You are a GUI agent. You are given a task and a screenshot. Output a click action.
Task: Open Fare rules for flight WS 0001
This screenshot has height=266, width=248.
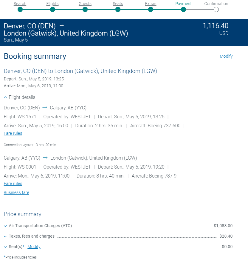(13, 184)
